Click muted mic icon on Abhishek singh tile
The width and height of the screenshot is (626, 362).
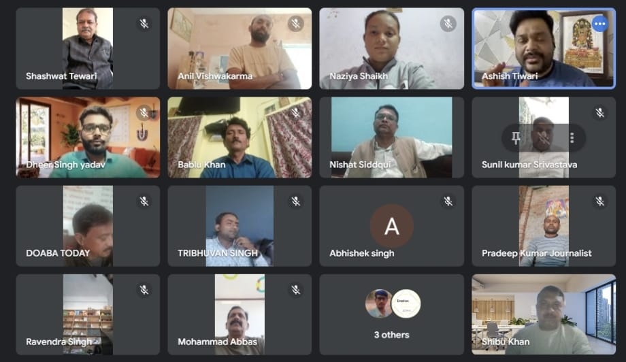(448, 201)
